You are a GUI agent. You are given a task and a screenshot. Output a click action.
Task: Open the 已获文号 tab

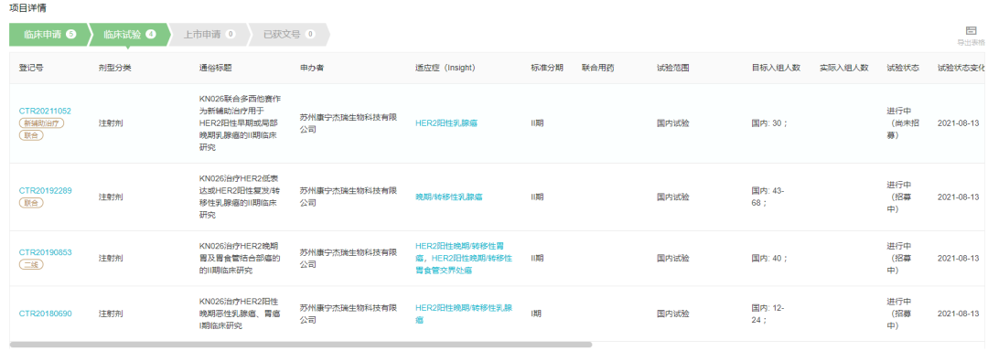(288, 35)
